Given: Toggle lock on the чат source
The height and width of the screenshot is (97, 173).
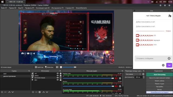Looking at the screenshot, I should (x=61, y=73).
